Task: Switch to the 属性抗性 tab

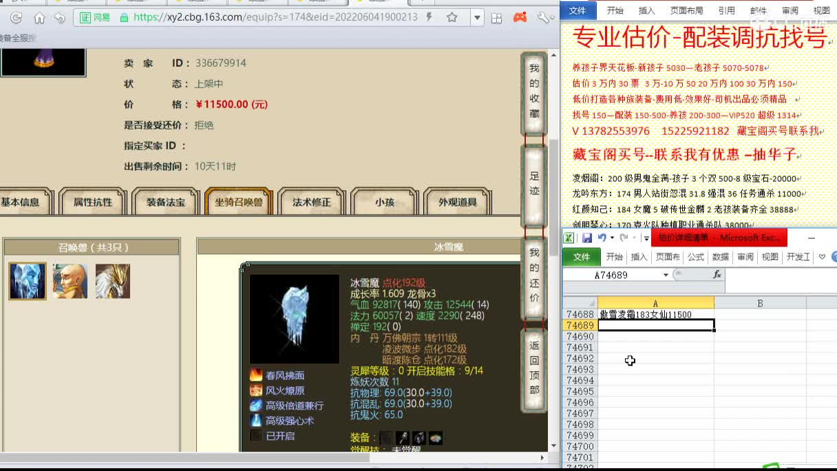Action: pyautogui.click(x=93, y=202)
